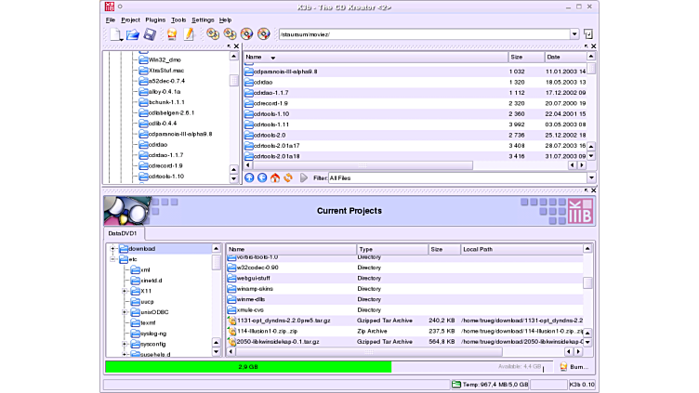Select the 1131-opt_dyndns-2.2.0pre5.tar.gz file row
The height and width of the screenshot is (393, 699).
tap(404, 321)
